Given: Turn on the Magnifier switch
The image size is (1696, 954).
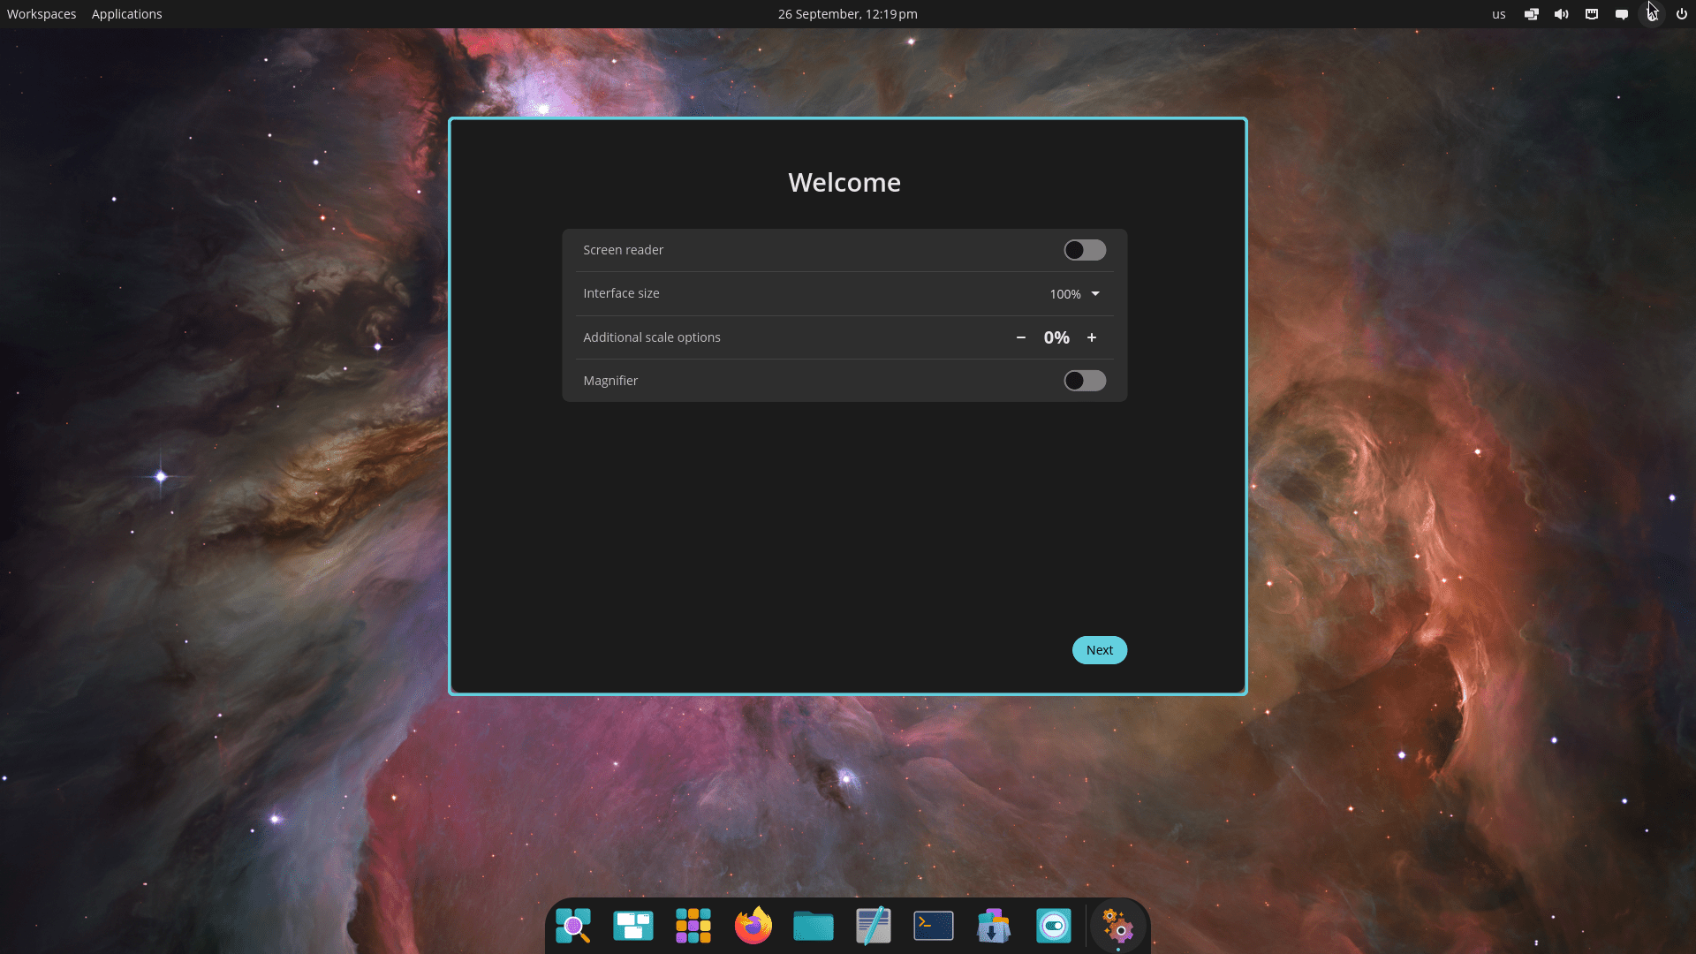Looking at the screenshot, I should click(1085, 381).
